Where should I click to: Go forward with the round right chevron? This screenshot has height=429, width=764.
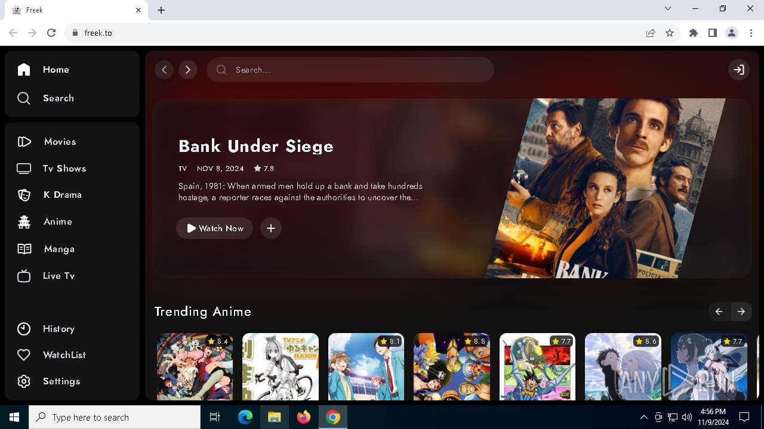188,70
